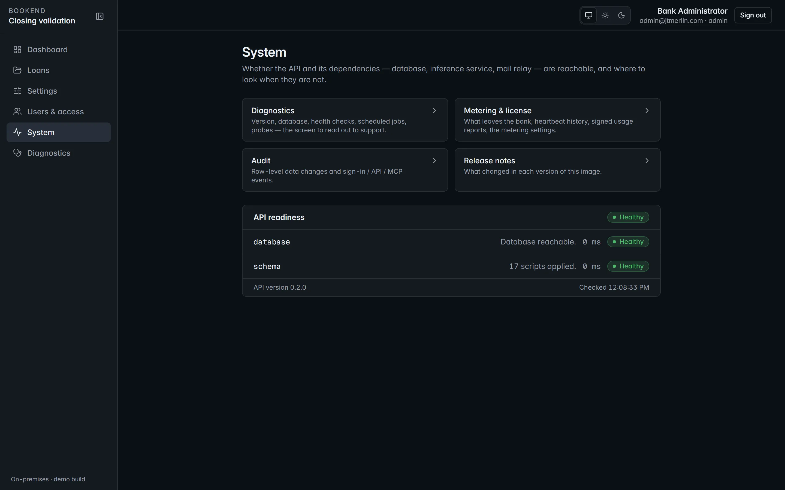Switch to system theme via monitor icon

588,15
